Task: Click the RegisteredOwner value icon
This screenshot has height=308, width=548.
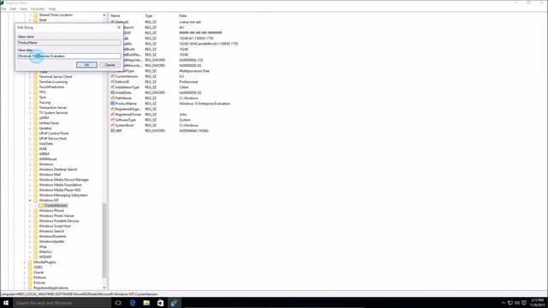Action: click(112, 114)
